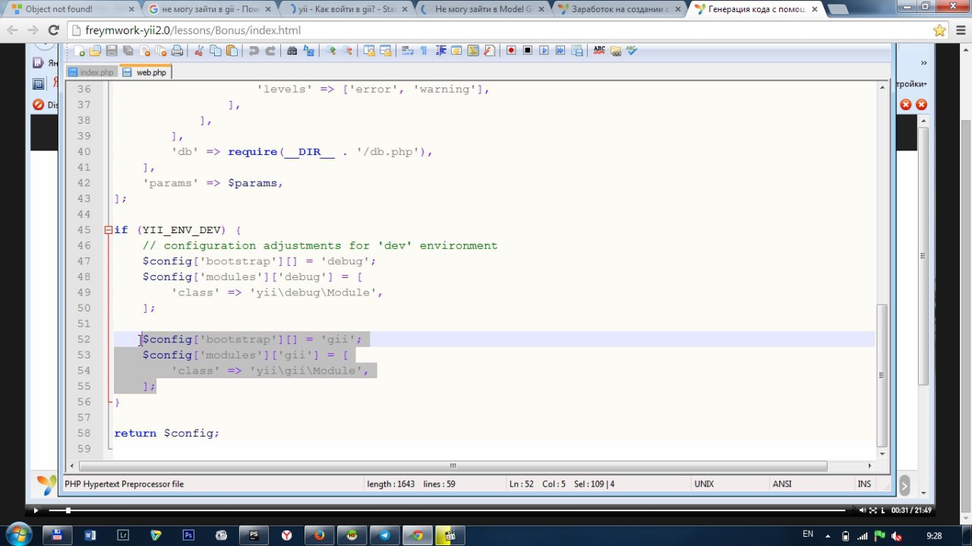Toggle word wrap icon in toolbar
Viewport: 972px width, 546px height.
click(x=407, y=51)
